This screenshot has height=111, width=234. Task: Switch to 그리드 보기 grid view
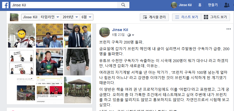(216, 17)
